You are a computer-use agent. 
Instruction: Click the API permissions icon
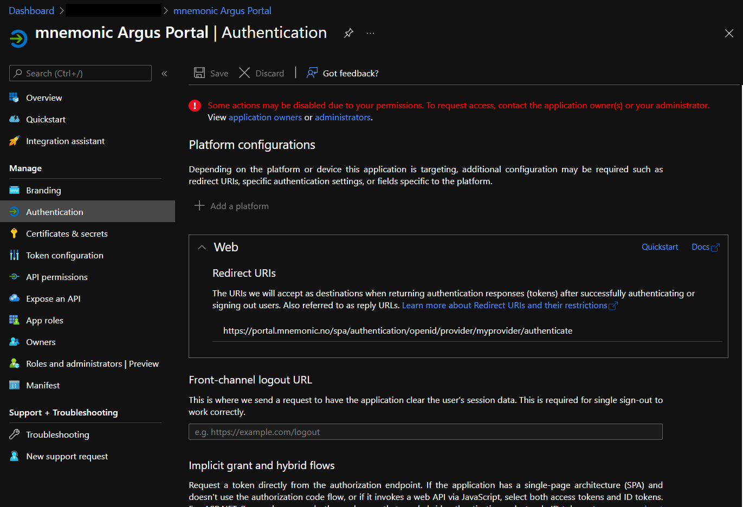click(14, 277)
